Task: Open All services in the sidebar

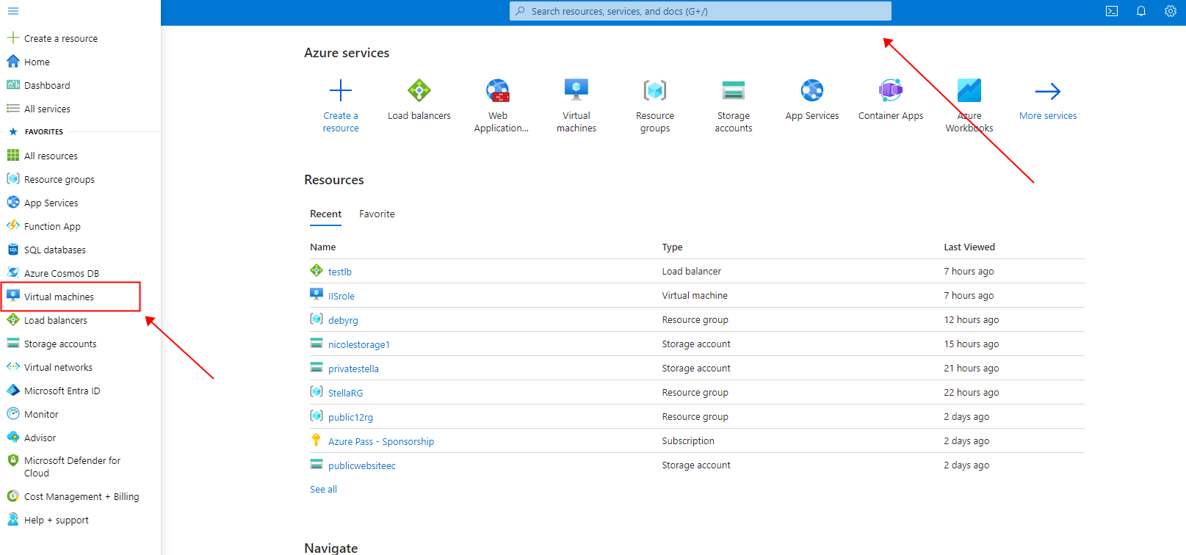Action: point(47,109)
